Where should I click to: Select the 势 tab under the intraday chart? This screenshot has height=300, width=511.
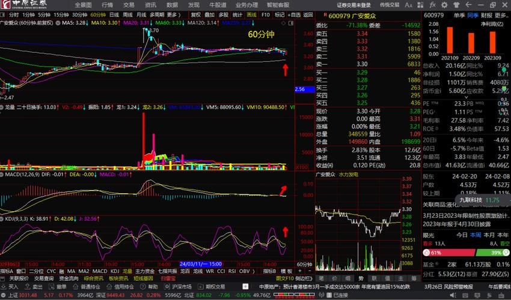coord(361,278)
